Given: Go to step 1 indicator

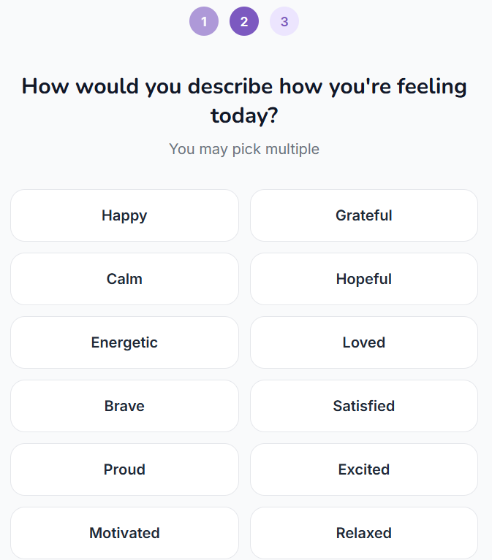Looking at the screenshot, I should [204, 21].
